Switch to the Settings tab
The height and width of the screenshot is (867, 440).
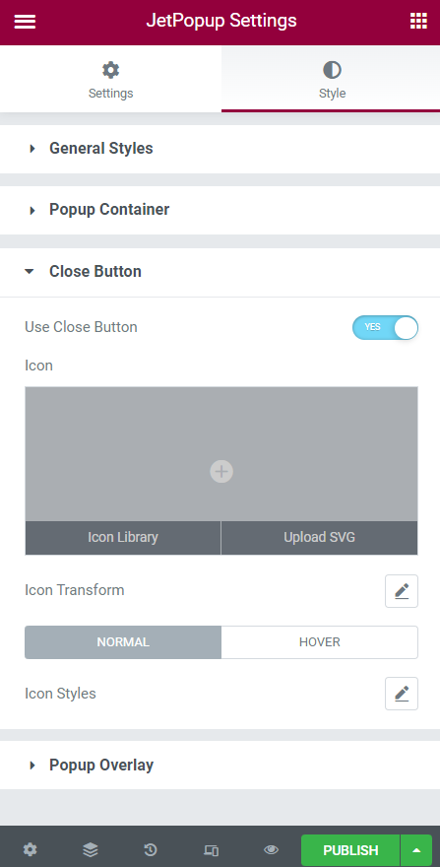(x=110, y=79)
